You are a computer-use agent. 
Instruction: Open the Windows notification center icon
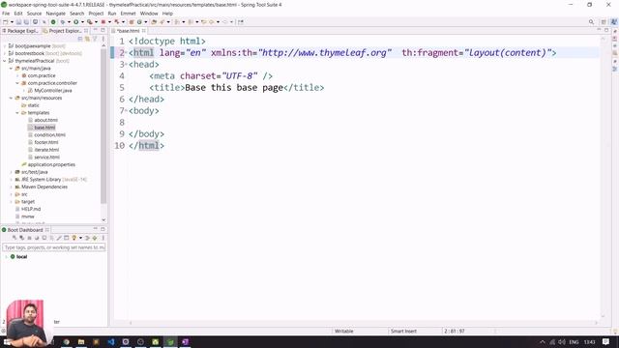[x=606, y=341]
